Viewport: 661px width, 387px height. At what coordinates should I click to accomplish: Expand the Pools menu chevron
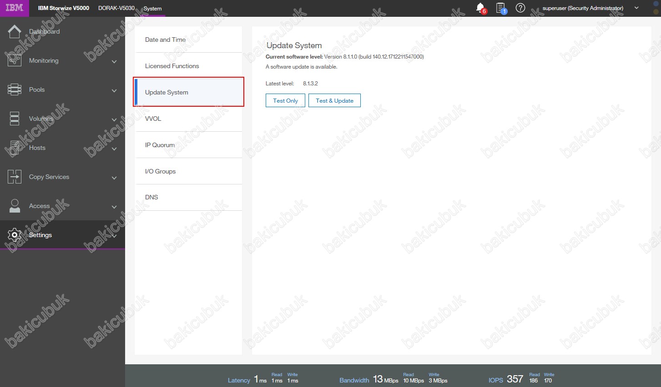pos(114,90)
